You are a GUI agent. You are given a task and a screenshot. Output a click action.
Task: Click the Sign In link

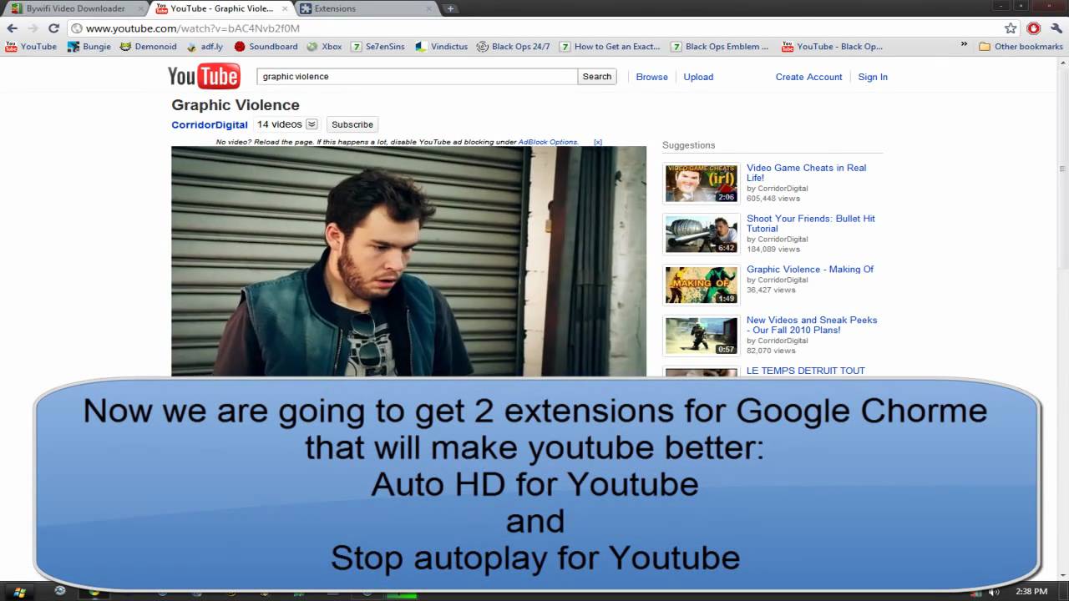coord(873,77)
